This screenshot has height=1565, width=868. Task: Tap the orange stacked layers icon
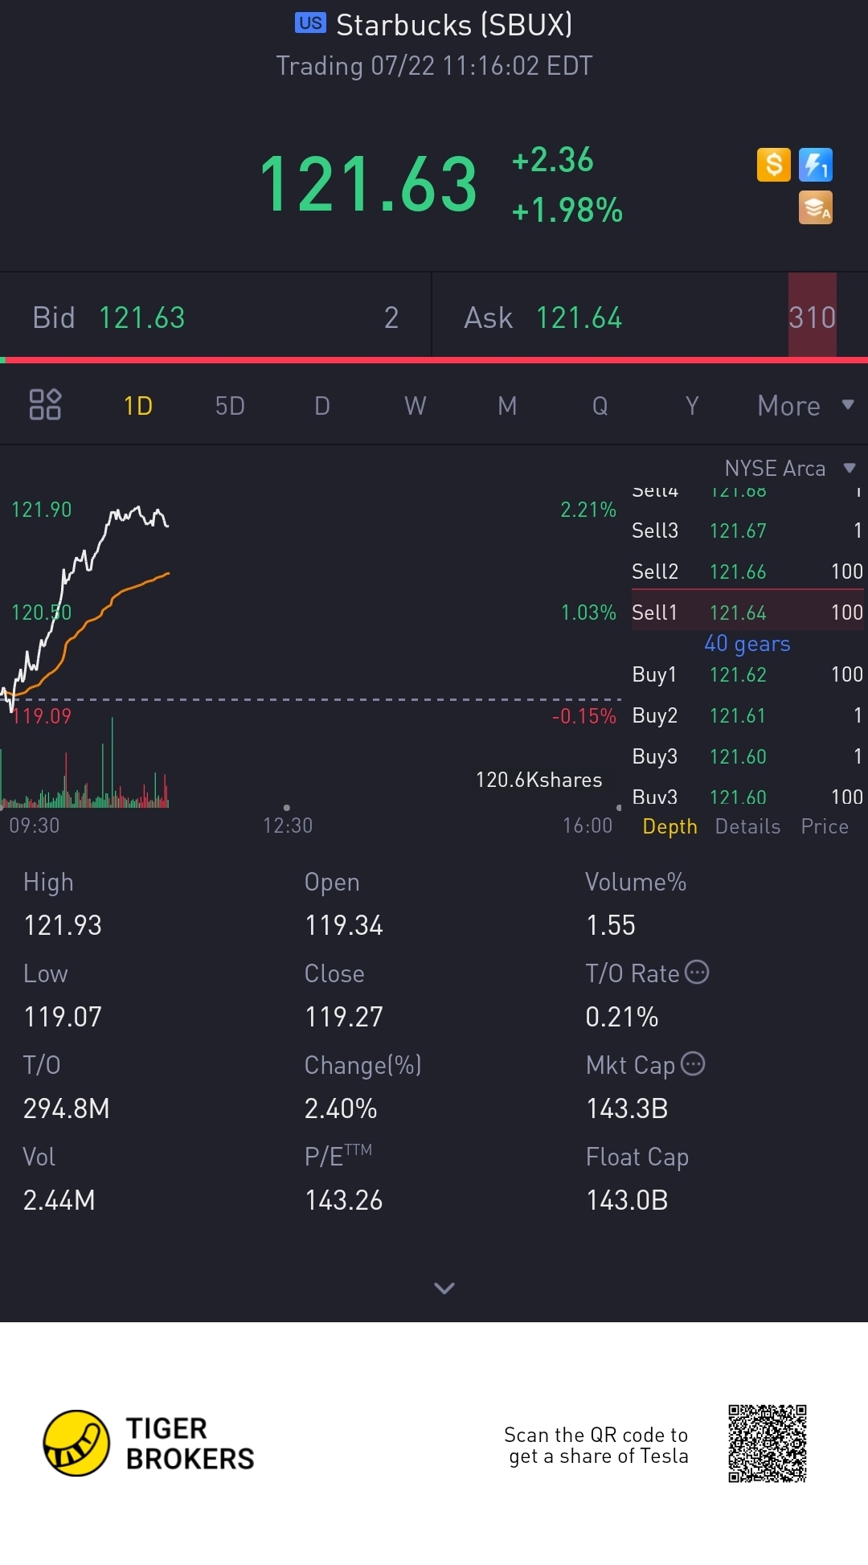(x=816, y=207)
